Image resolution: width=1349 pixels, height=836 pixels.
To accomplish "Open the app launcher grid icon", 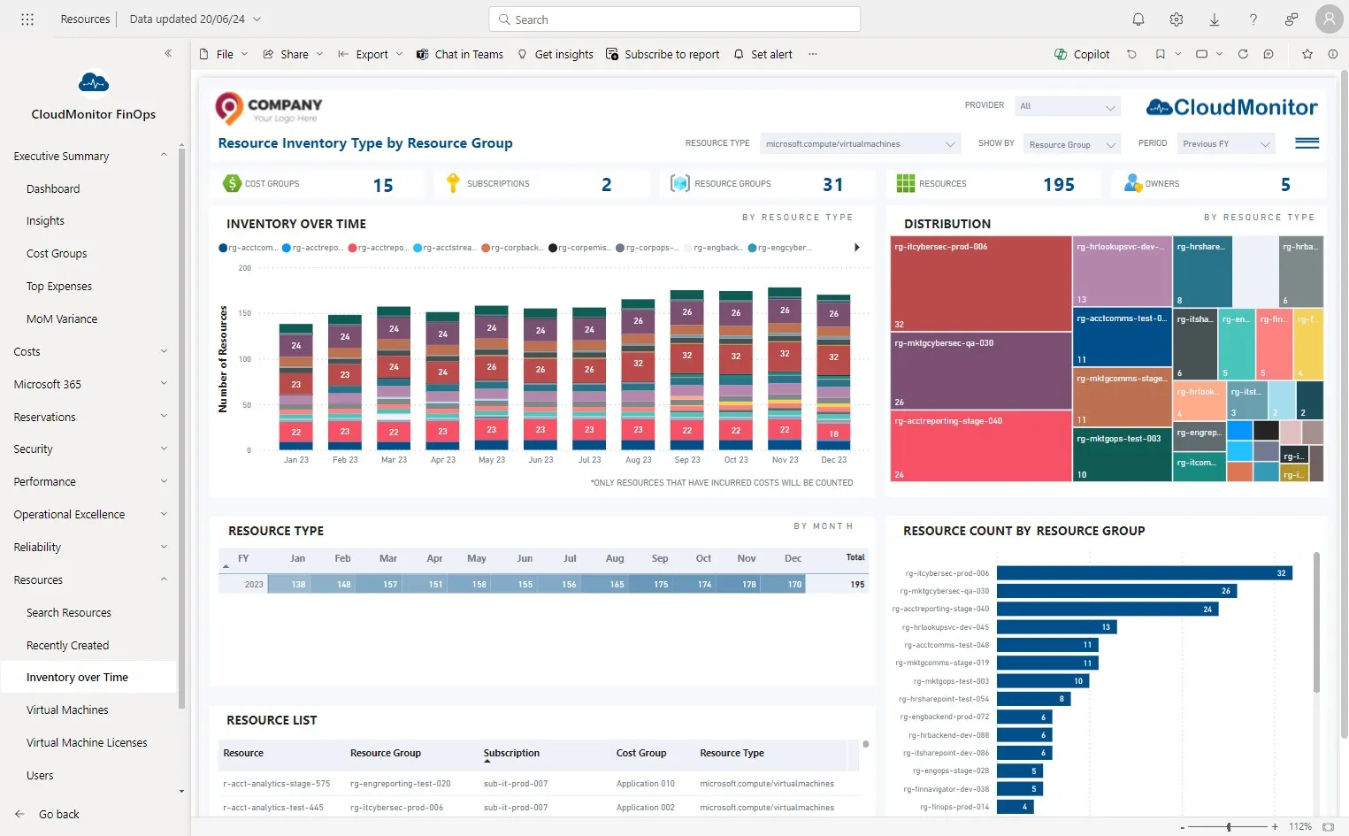I will (x=27, y=19).
